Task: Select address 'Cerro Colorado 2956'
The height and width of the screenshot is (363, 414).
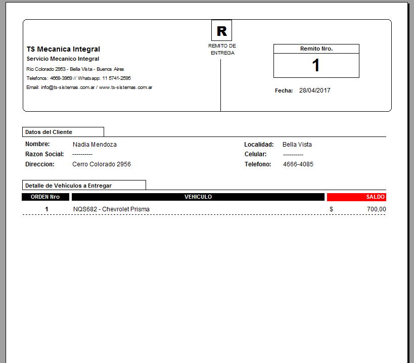Action: 102,164
